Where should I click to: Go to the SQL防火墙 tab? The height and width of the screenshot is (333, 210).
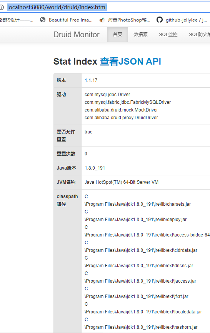pyautogui.click(x=199, y=34)
